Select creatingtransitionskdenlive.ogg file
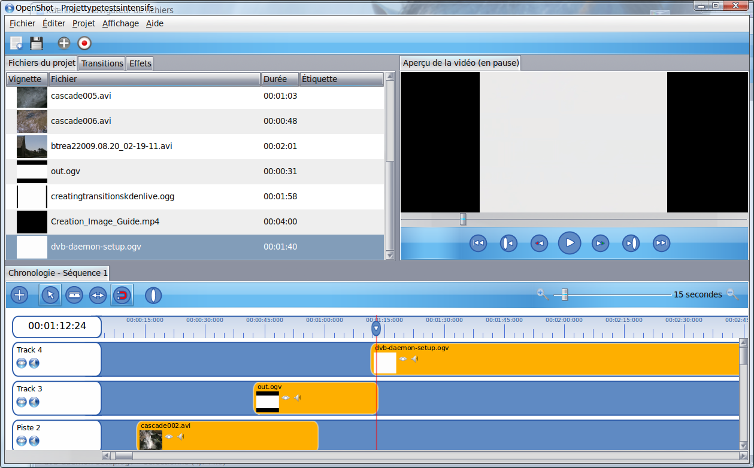The image size is (754, 468). [x=195, y=196]
